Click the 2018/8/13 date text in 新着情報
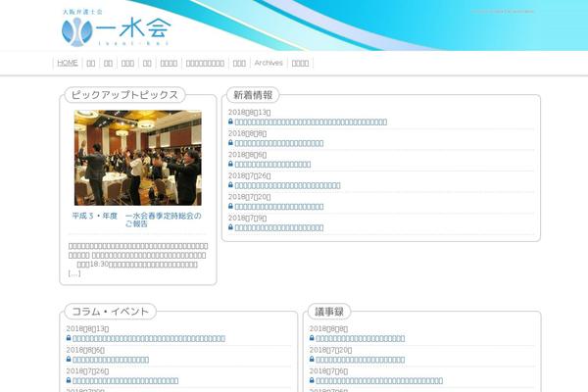 249,112
